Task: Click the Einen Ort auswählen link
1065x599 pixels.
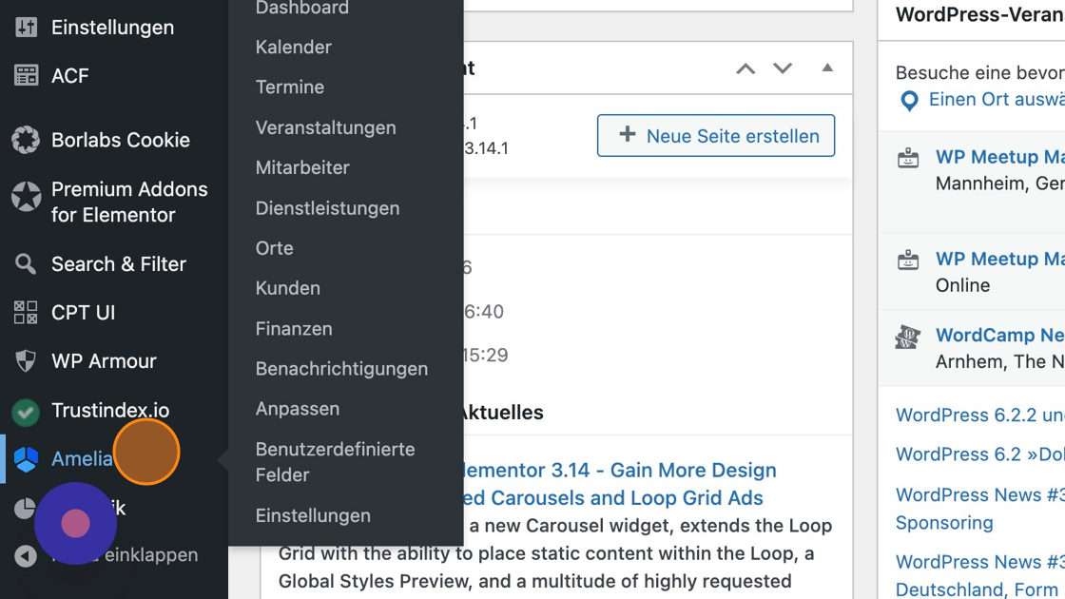Action: click(x=997, y=99)
